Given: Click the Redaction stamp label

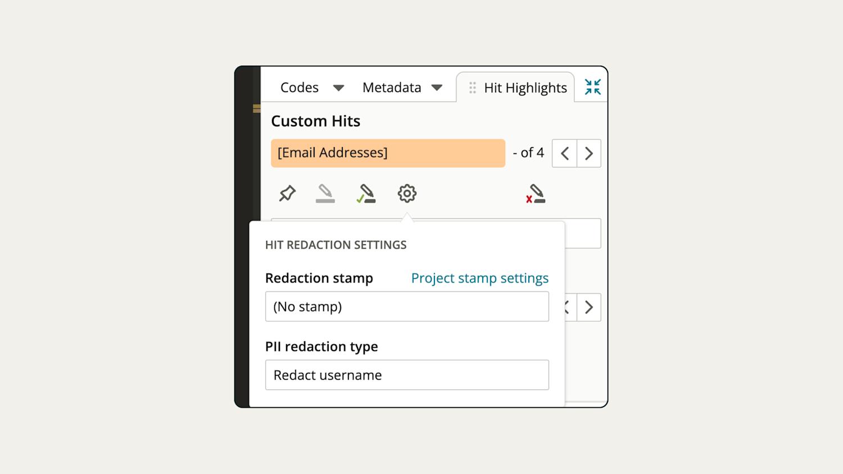Looking at the screenshot, I should point(319,278).
